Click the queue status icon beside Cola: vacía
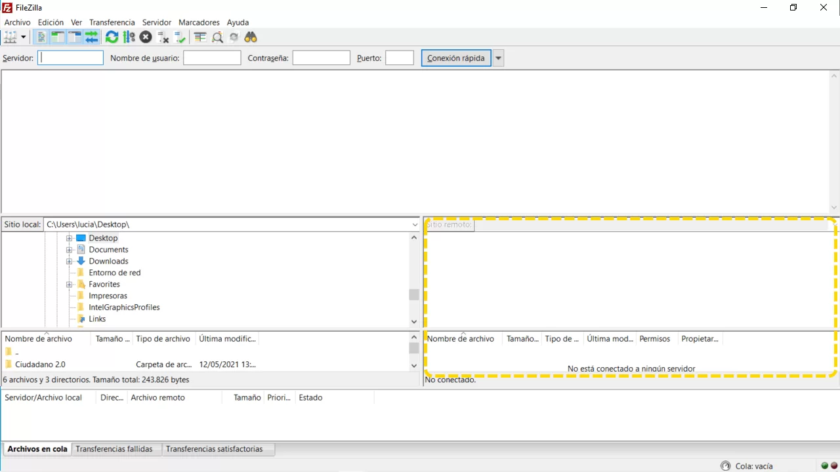Screen dimensions: 840x472 pos(725,466)
